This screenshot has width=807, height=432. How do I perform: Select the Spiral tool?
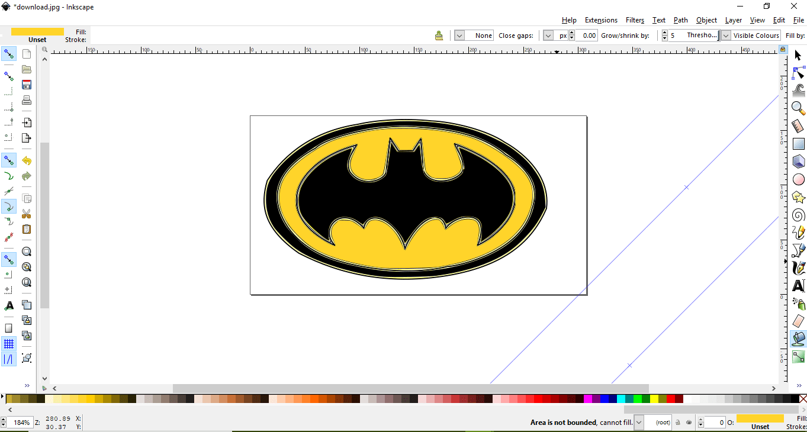[x=798, y=215]
